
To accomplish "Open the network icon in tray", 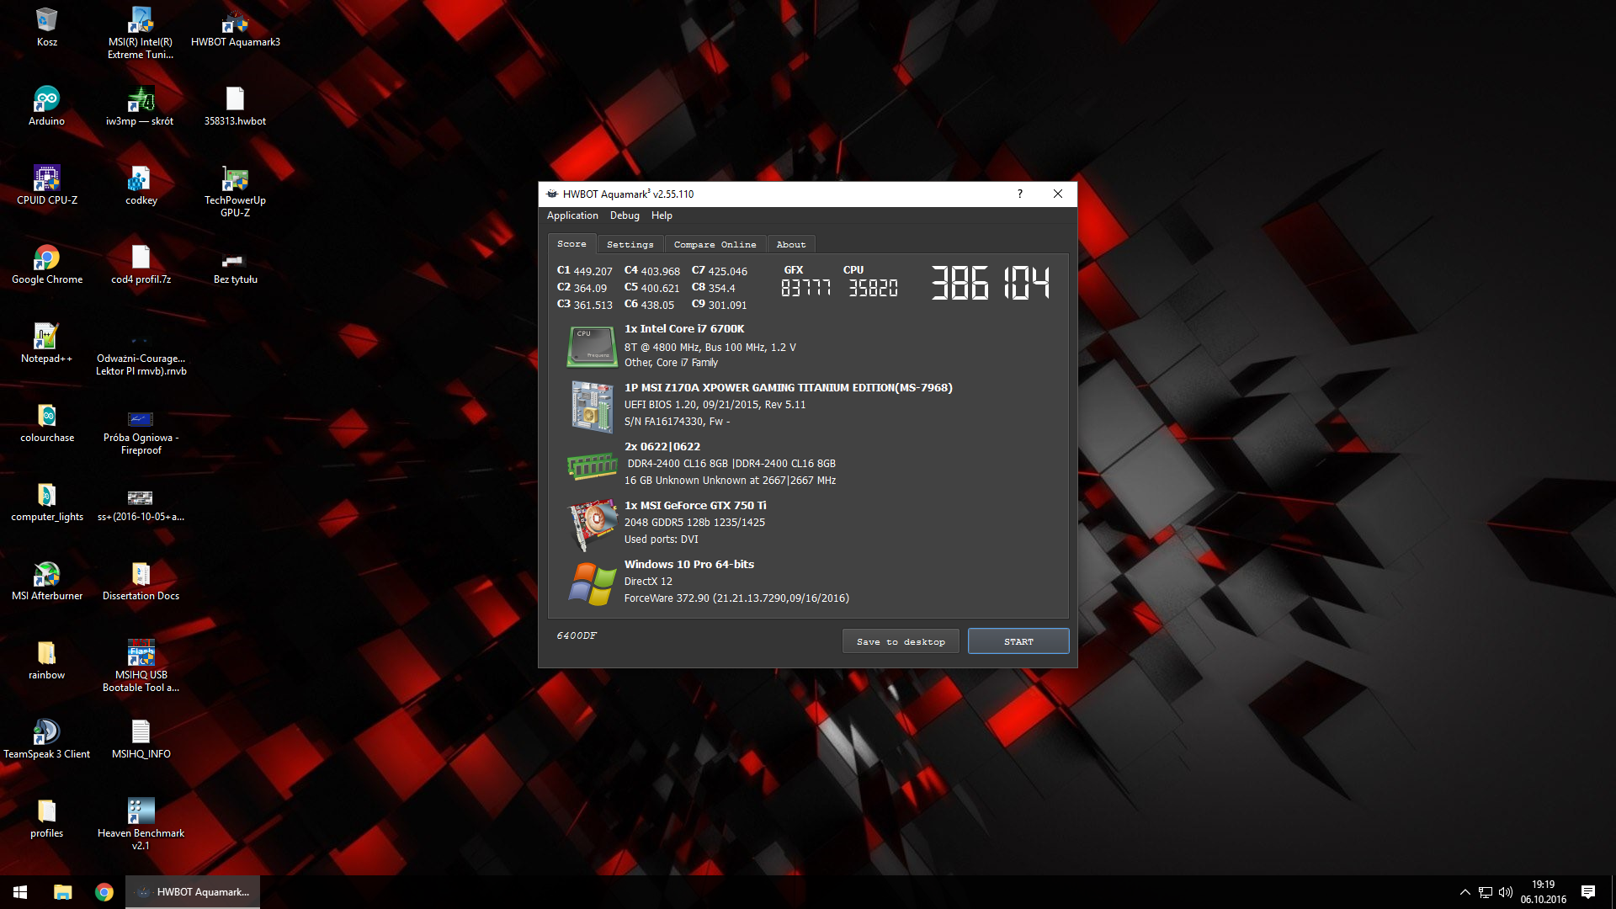I will pos(1486,892).
